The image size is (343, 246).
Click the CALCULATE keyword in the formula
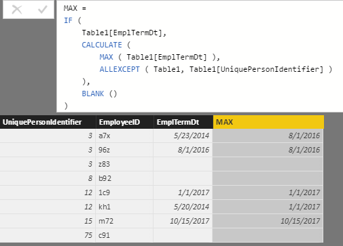[102, 45]
